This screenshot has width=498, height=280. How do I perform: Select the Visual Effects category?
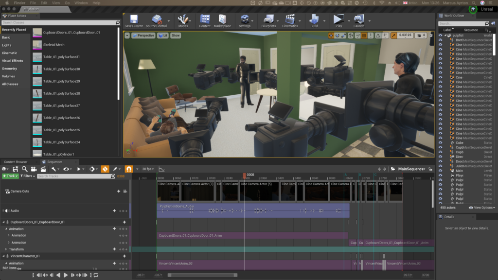12,61
